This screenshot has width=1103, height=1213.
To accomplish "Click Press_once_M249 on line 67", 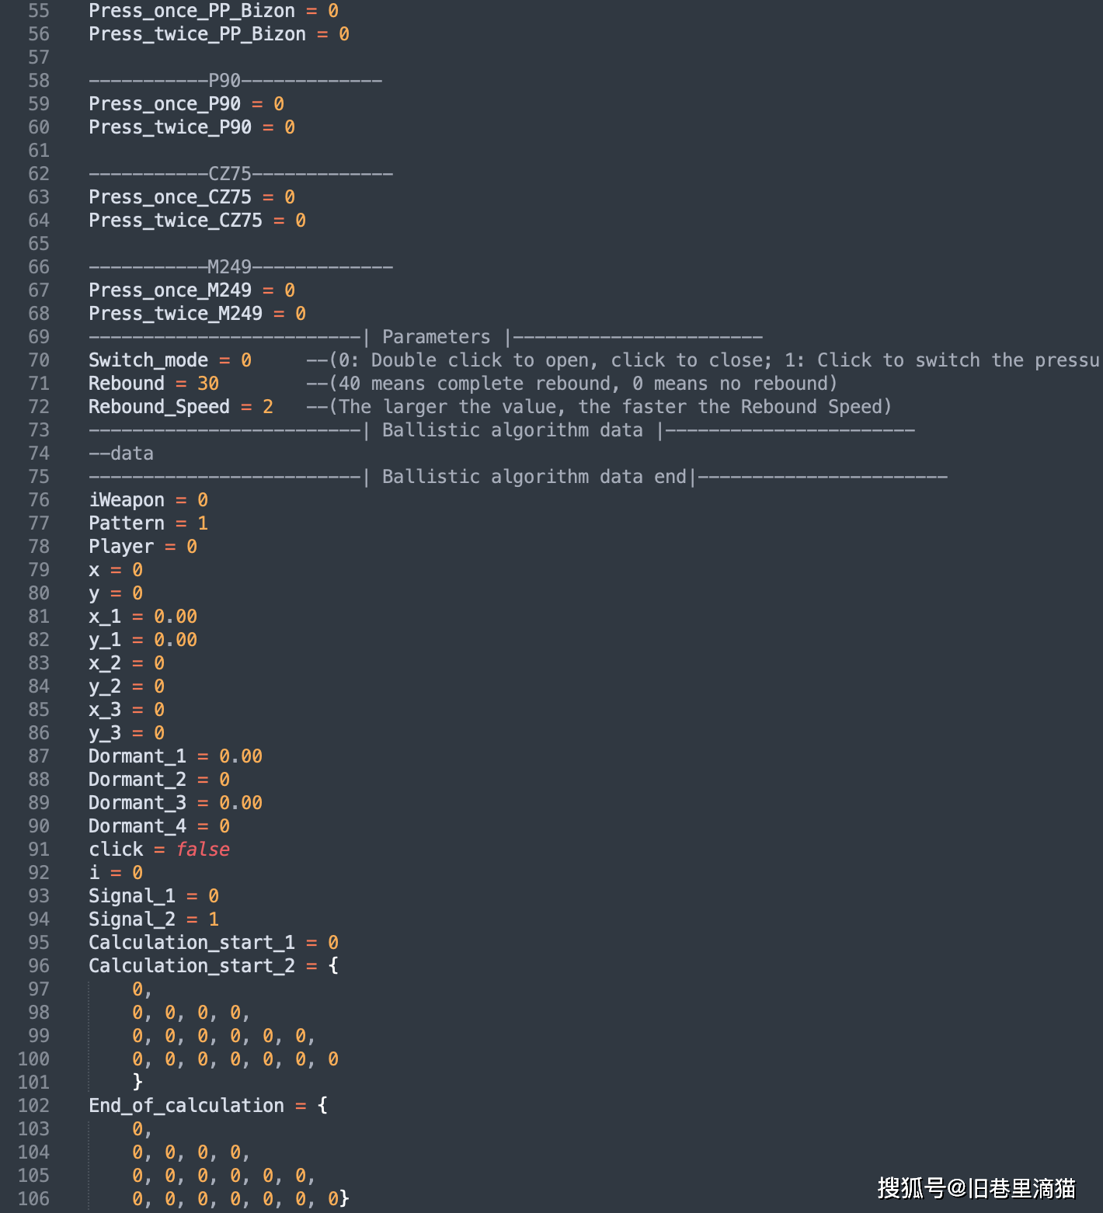I will click(x=170, y=290).
